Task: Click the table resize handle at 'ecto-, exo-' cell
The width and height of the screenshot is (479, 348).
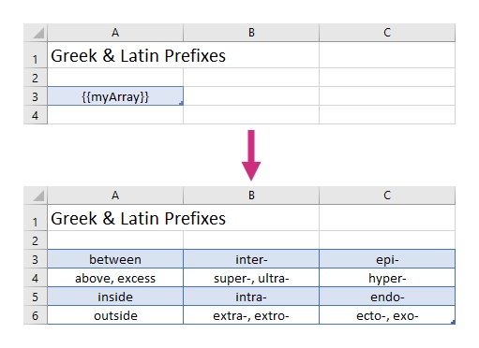Action: [x=453, y=322]
